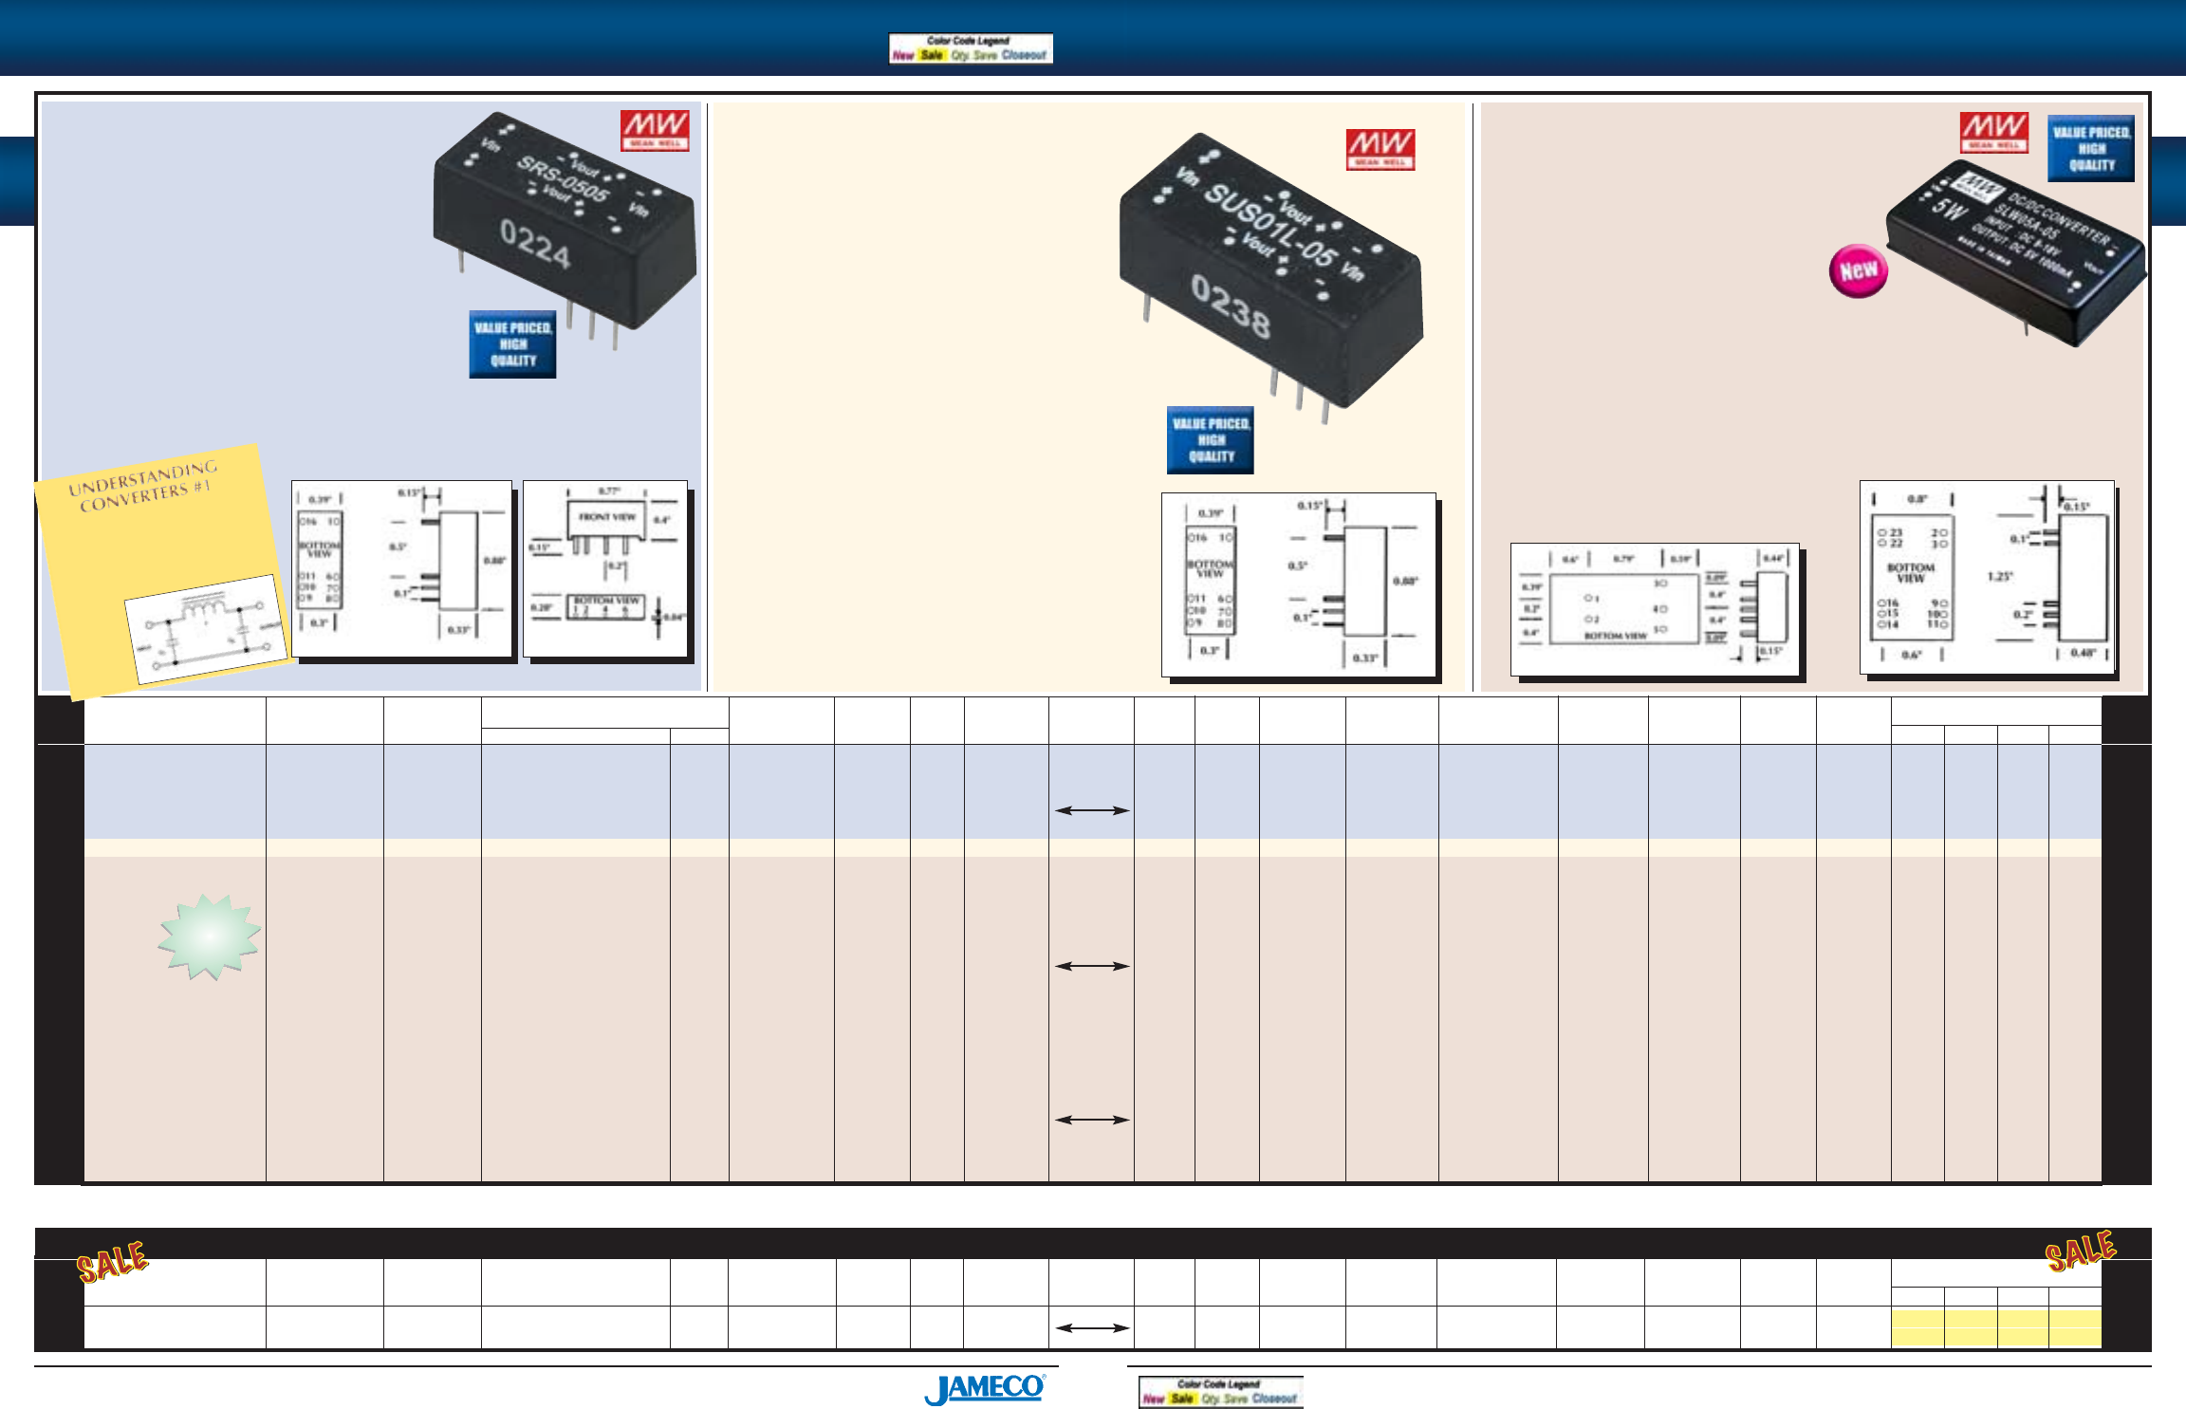
Task: Click 'New' in the bottom Color Code Legend
Action: click(1154, 1399)
